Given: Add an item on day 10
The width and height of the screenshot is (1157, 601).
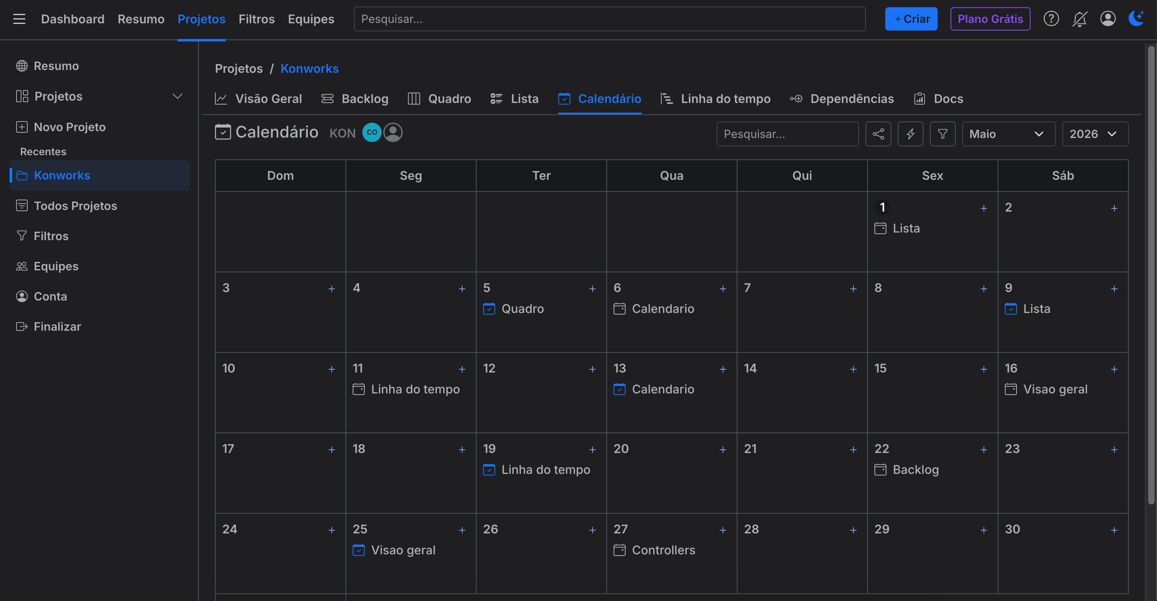Looking at the screenshot, I should click(331, 369).
